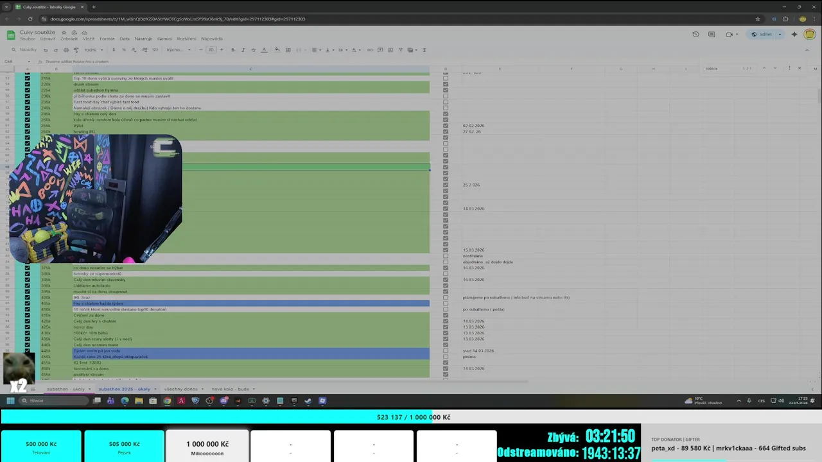Close the find bar

[x=800, y=68]
